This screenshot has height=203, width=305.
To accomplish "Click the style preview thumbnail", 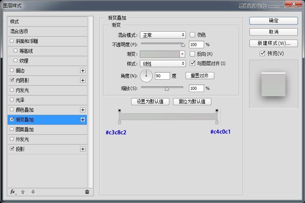I will point(274,84).
